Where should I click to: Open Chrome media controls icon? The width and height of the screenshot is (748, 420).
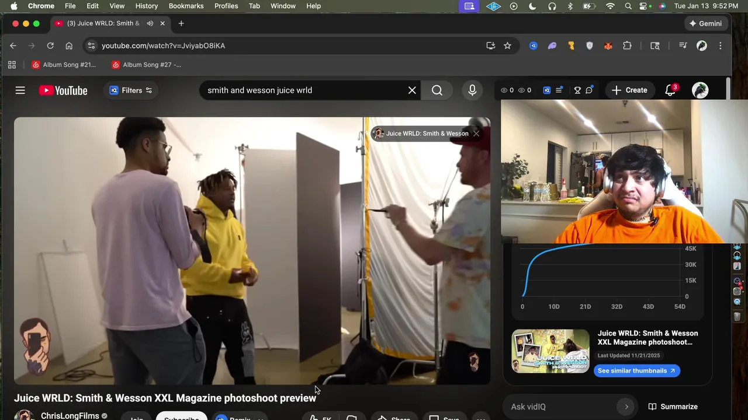click(683, 45)
